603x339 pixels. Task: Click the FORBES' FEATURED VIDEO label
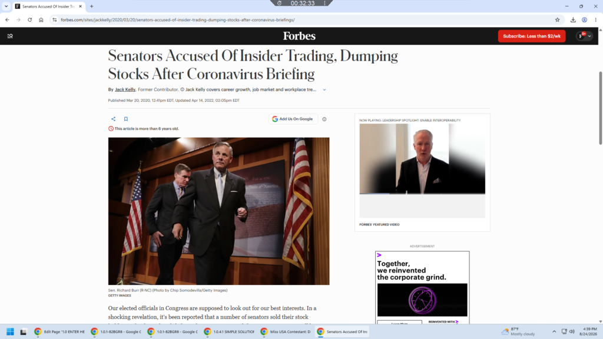[x=379, y=224]
